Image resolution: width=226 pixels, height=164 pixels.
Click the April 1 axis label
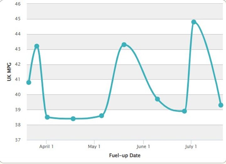(x=46, y=146)
